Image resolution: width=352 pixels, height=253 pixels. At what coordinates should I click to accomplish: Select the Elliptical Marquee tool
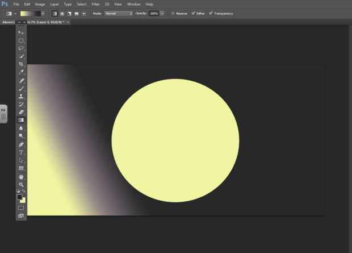21,41
